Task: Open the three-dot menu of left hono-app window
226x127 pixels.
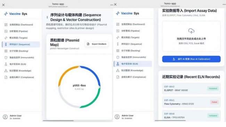Action: coord(112,5)
